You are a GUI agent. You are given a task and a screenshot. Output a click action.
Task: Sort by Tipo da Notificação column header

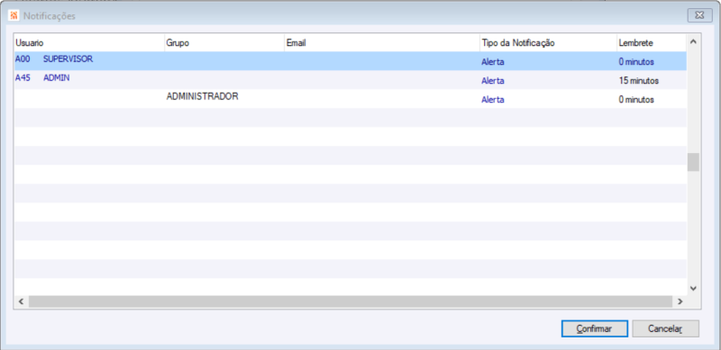[x=548, y=42]
